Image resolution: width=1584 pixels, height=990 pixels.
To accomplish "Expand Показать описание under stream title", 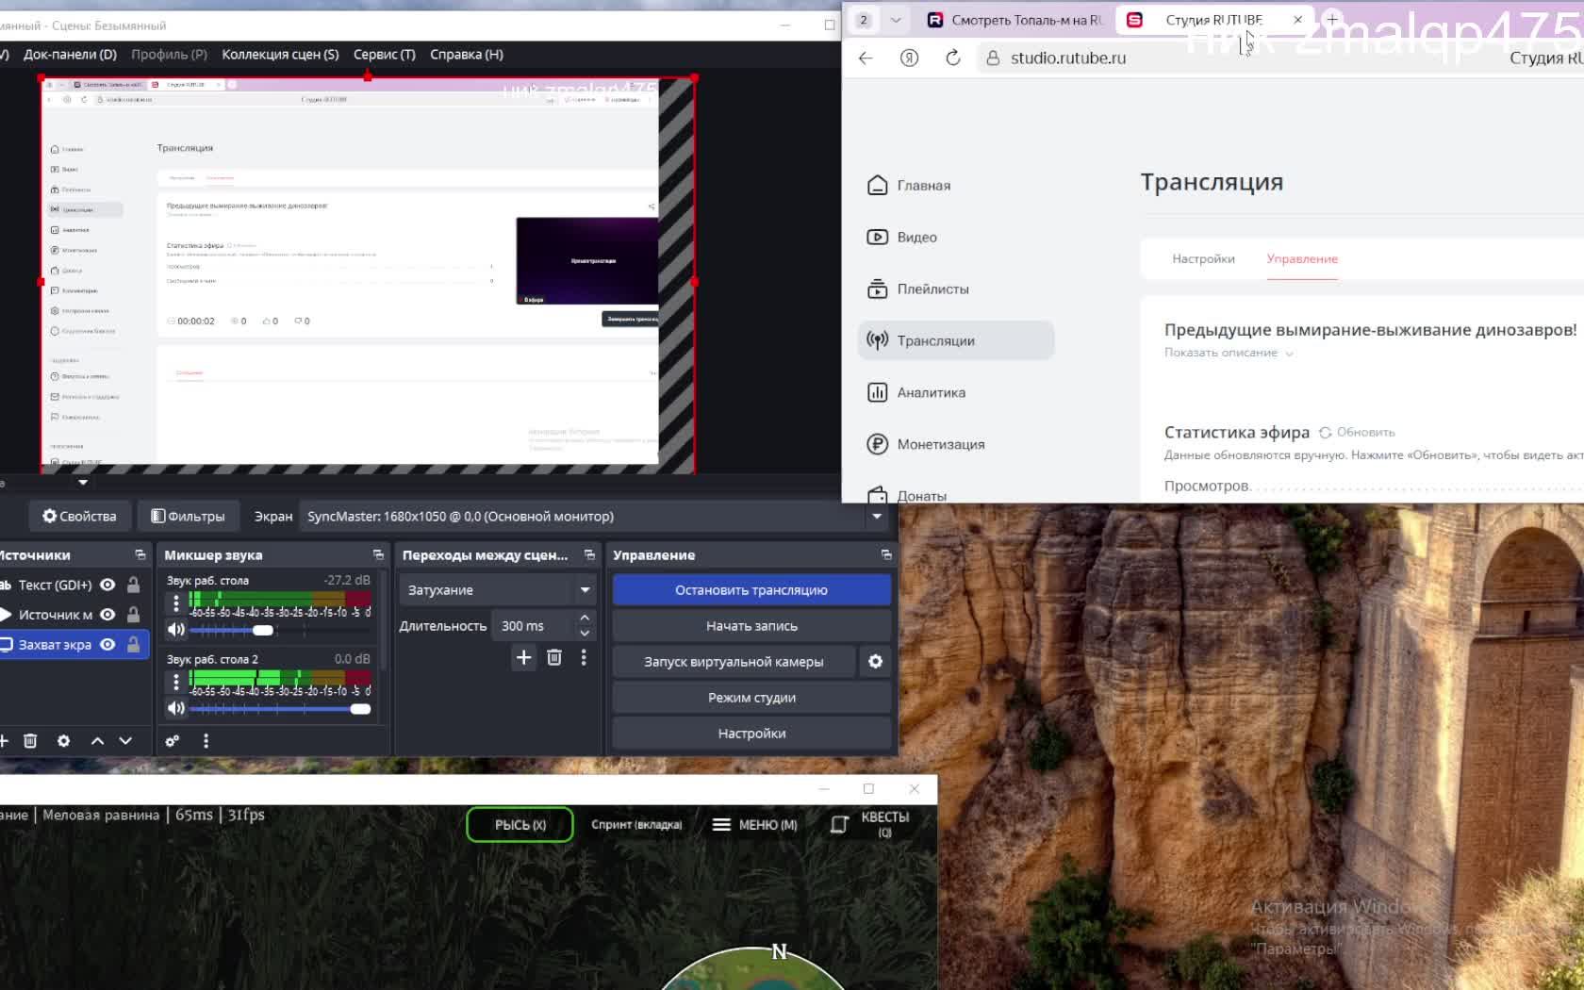I will pyautogui.click(x=1228, y=354).
